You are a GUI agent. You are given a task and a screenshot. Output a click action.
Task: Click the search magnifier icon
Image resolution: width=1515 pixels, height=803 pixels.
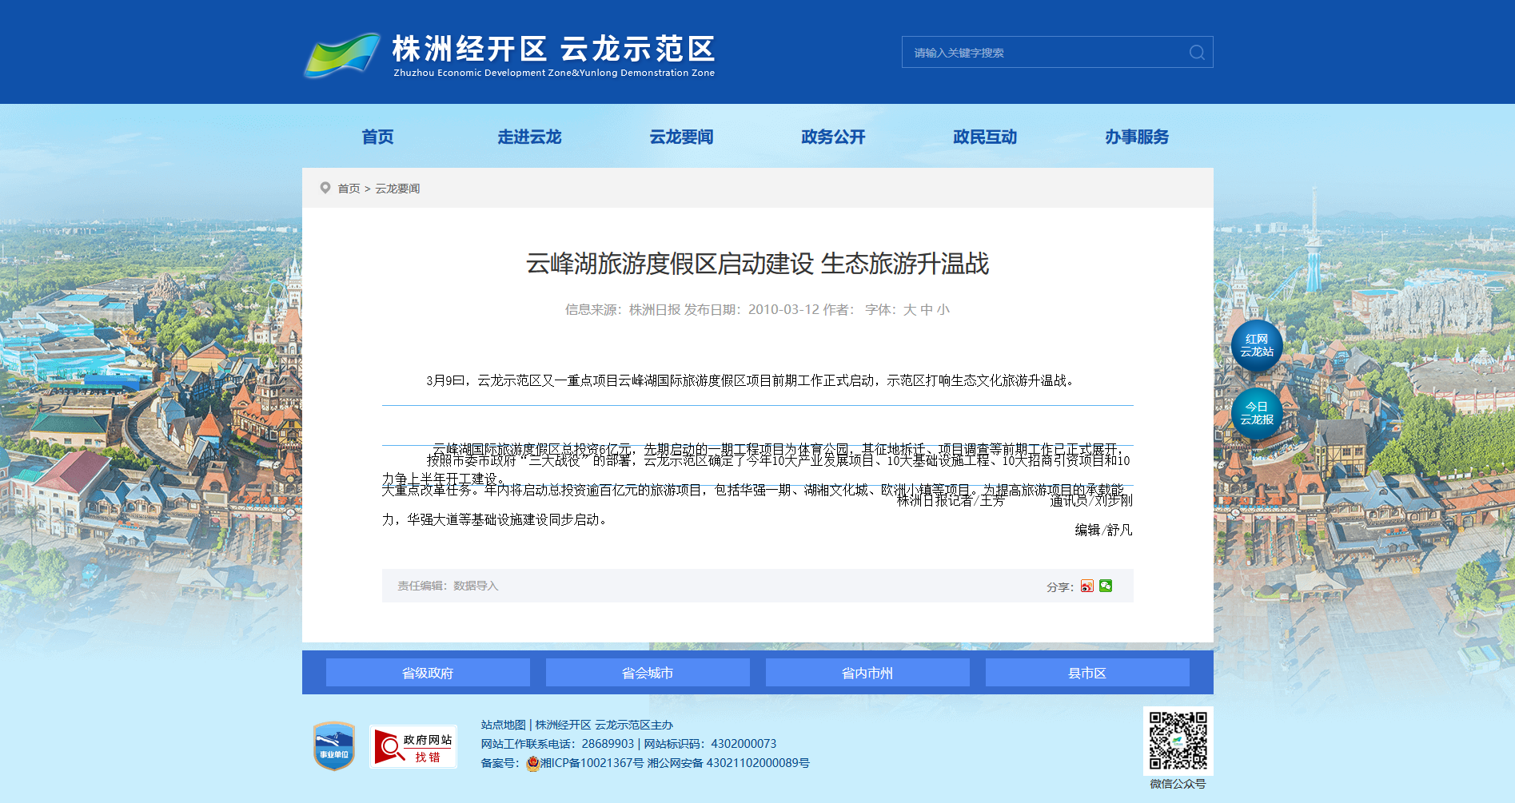pos(1196,53)
